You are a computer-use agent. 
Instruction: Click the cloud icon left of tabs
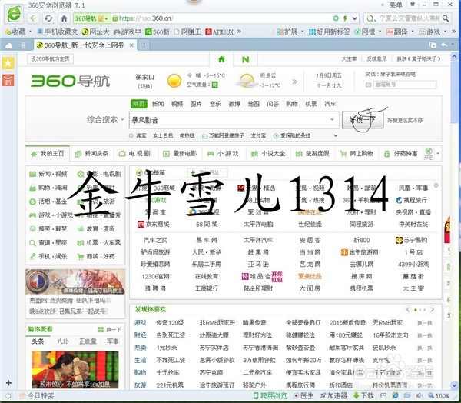coord(8,45)
